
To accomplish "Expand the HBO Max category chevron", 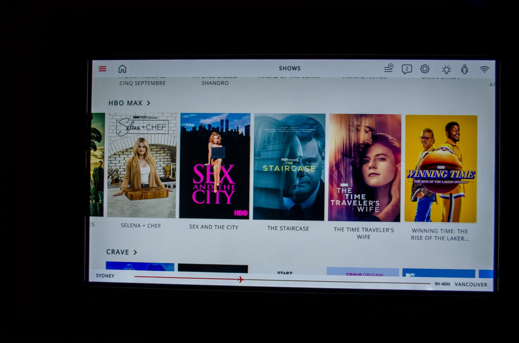I will point(148,103).
